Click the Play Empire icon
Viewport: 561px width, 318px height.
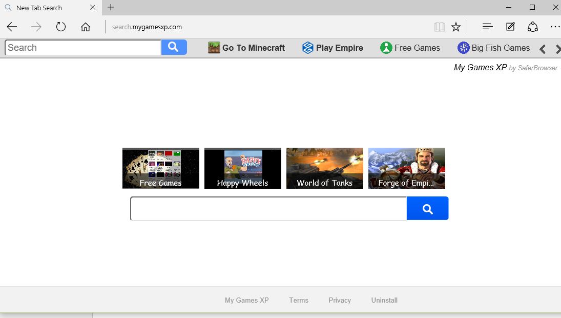(x=308, y=48)
